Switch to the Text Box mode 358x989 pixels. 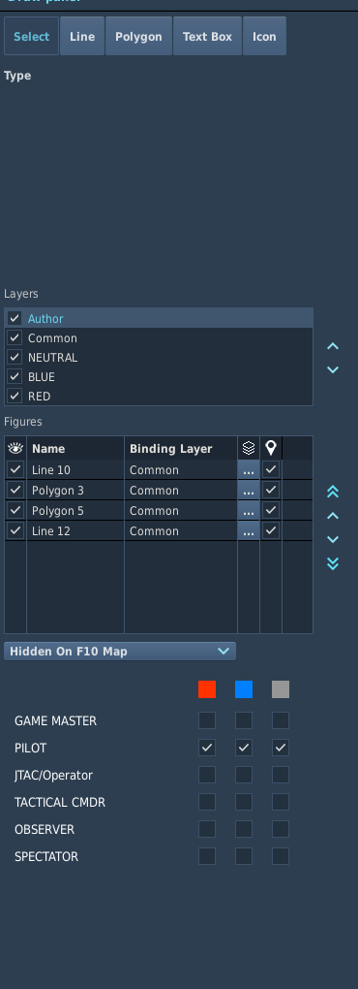208,37
